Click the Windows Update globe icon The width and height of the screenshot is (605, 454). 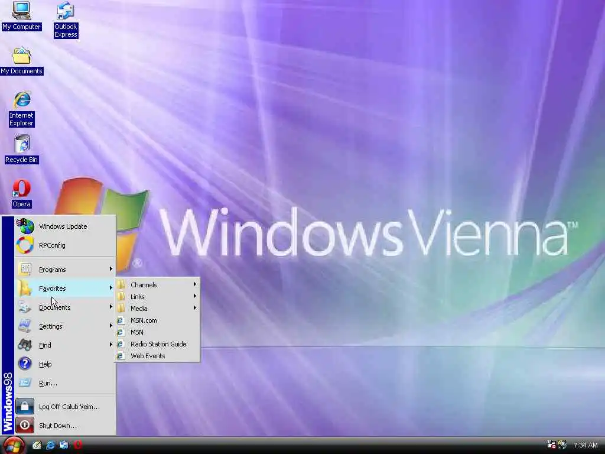pos(25,226)
